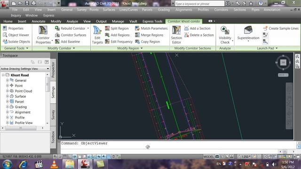Click the Toolspace help icon
Viewport: 301px width, 169px height.
click(47, 62)
